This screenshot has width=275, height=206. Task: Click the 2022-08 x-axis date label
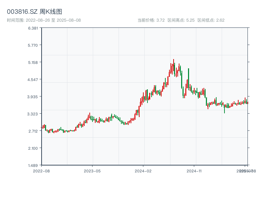[x=41, y=171]
